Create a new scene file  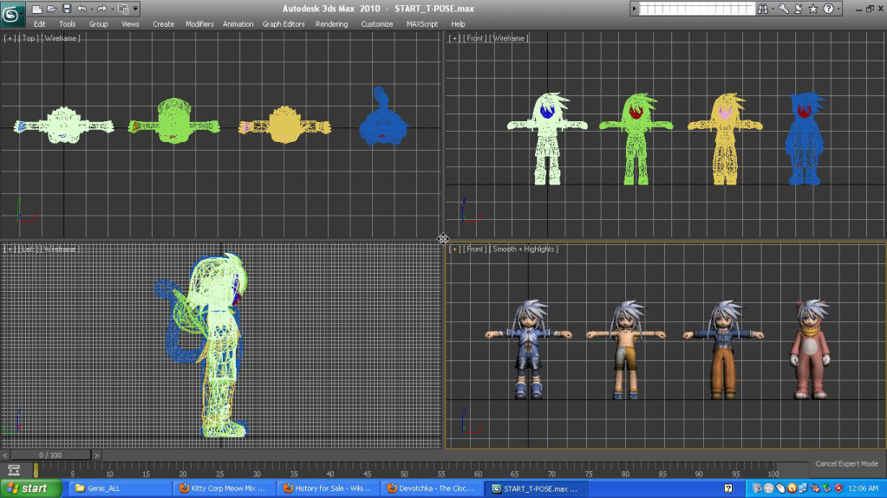click(36, 9)
